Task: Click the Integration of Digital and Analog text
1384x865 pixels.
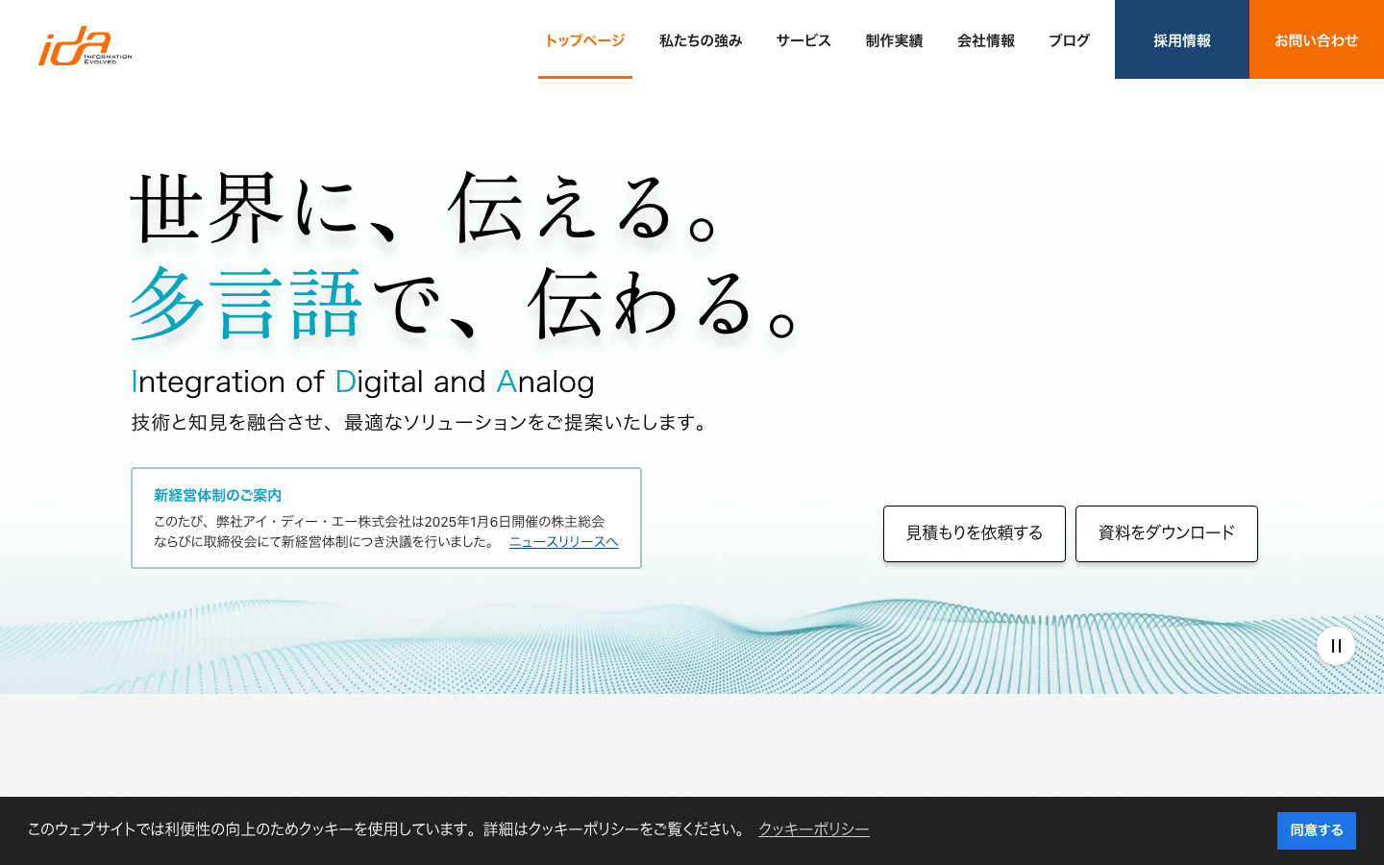Action: pos(362,382)
